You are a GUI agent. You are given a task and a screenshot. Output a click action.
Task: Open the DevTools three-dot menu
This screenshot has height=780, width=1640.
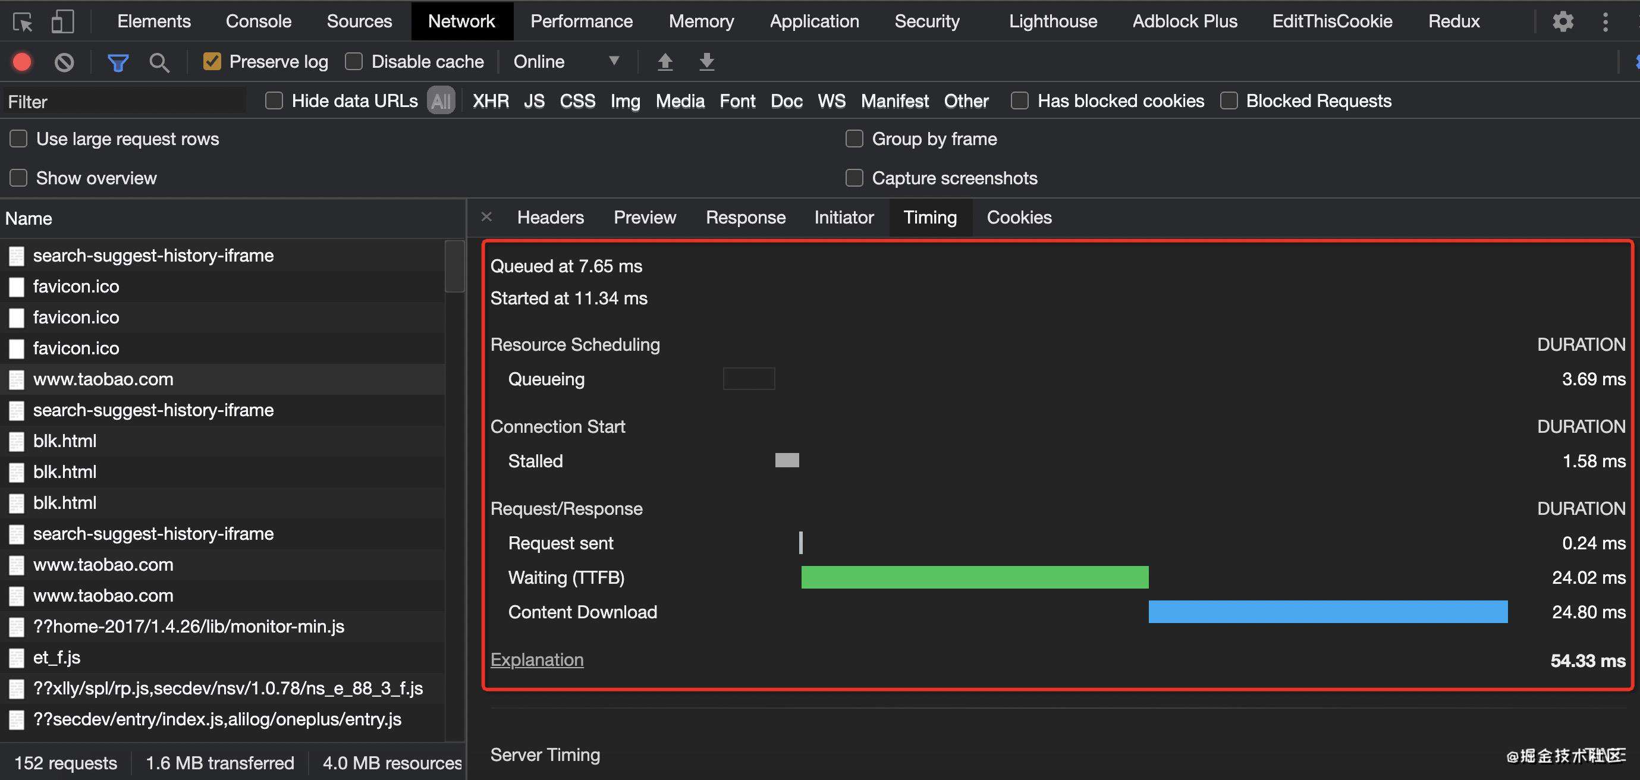(x=1606, y=21)
